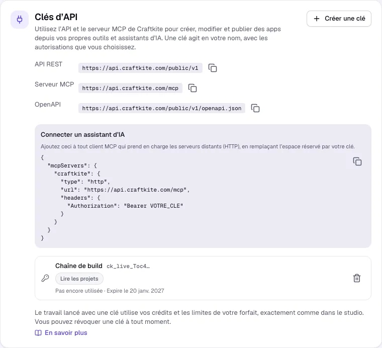Click the Serveur MCP label
Image resolution: width=382 pixels, height=348 pixels.
click(54, 84)
